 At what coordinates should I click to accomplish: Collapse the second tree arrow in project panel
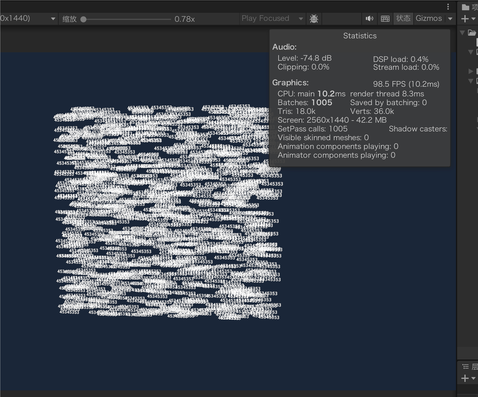pos(470,52)
